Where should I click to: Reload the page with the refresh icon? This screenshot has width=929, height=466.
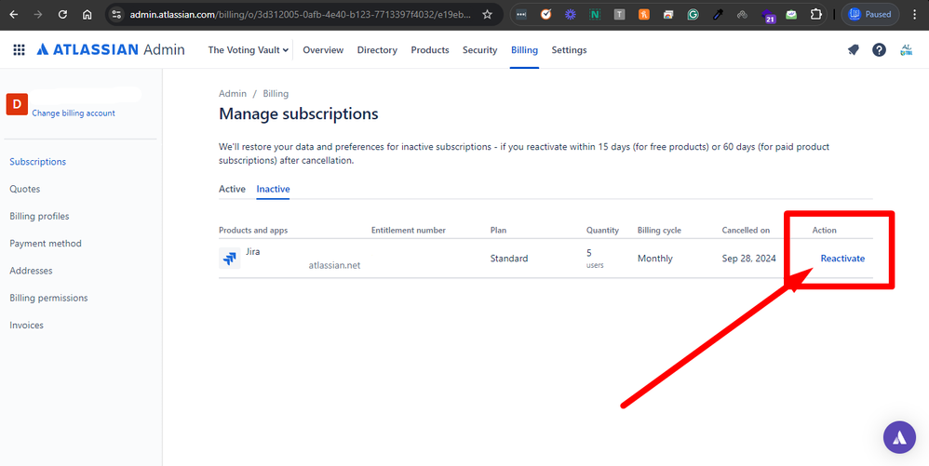[62, 14]
